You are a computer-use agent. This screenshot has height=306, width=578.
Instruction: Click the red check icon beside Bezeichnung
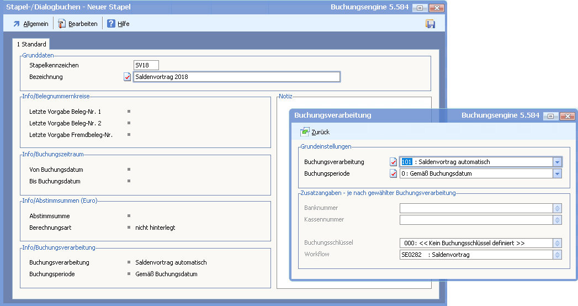128,77
